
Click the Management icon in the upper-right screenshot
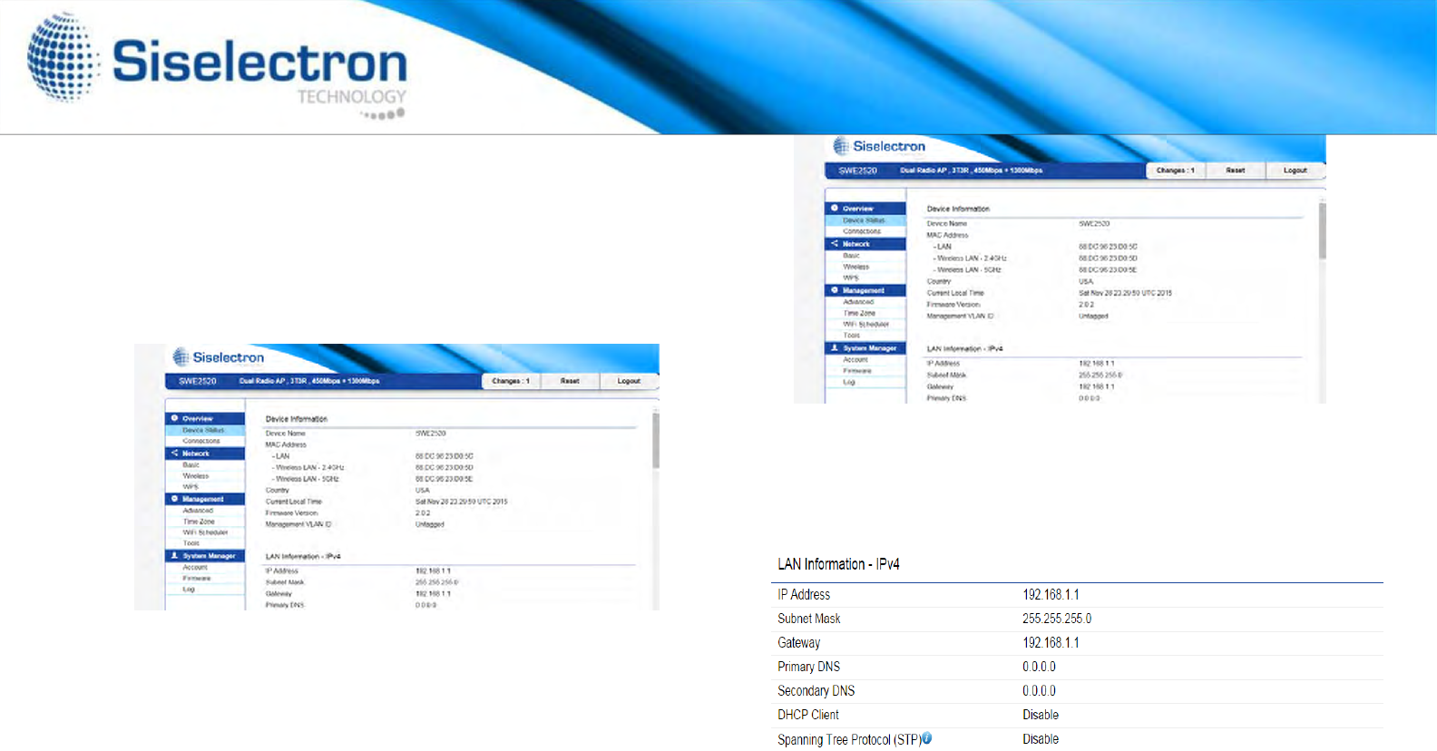point(835,290)
